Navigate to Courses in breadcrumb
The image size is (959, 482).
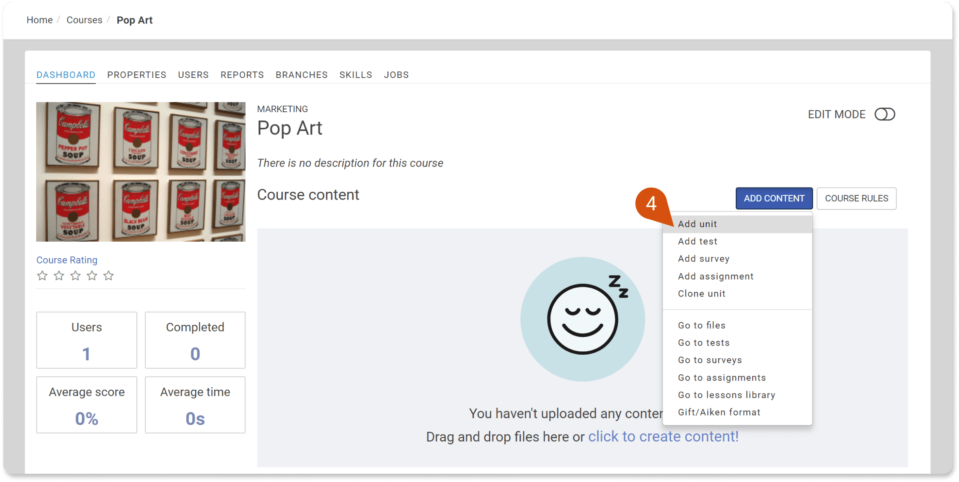[x=84, y=20]
